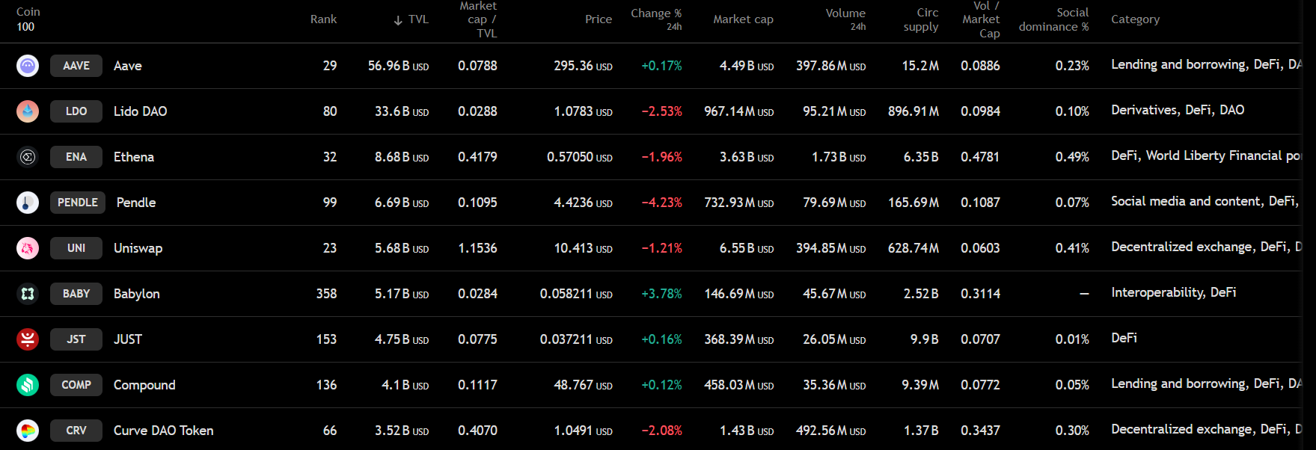Open the Curve DAO Token name link

coord(163,431)
